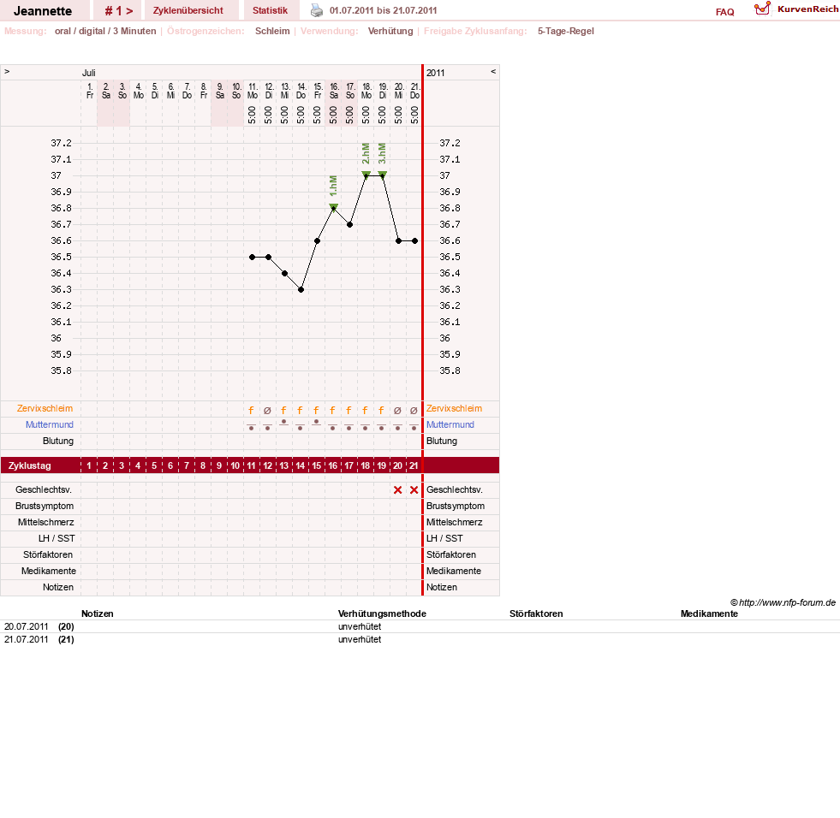Select Zyklustag 16 cell
Image resolution: width=840 pixels, height=818 pixels.
(x=333, y=465)
